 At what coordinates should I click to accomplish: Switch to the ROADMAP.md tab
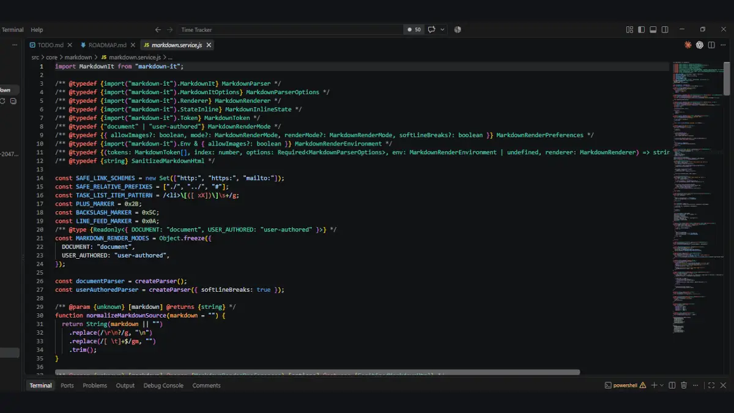[107, 45]
